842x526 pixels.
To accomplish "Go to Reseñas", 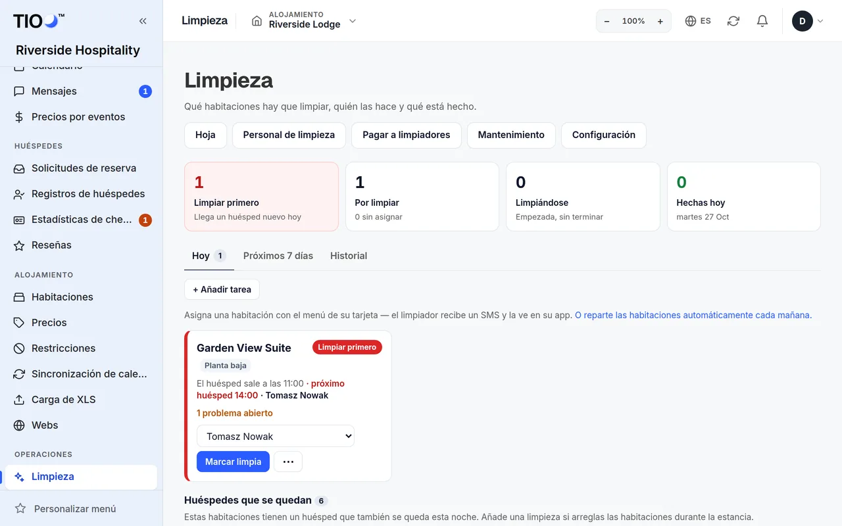I will (x=81, y=245).
